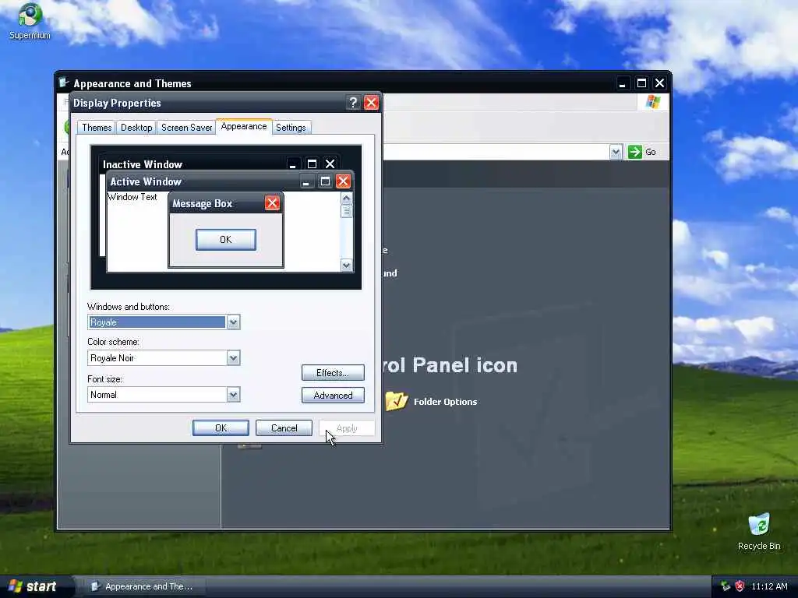The image size is (798, 598).
Task: Click the preview Inactive Window maximize icon
Action: tap(312, 164)
